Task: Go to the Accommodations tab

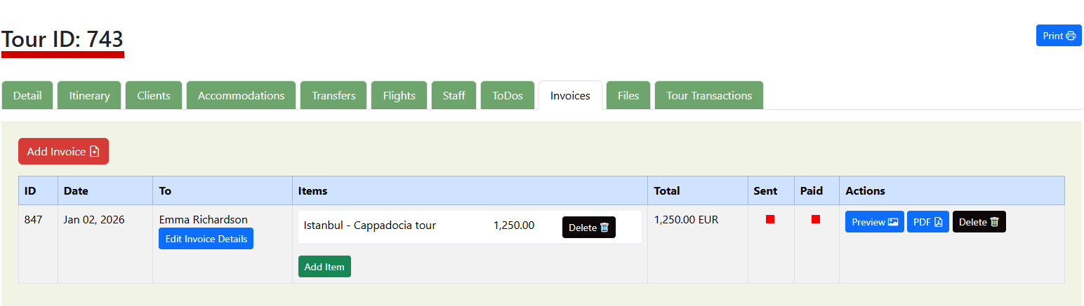Action: [x=241, y=96]
